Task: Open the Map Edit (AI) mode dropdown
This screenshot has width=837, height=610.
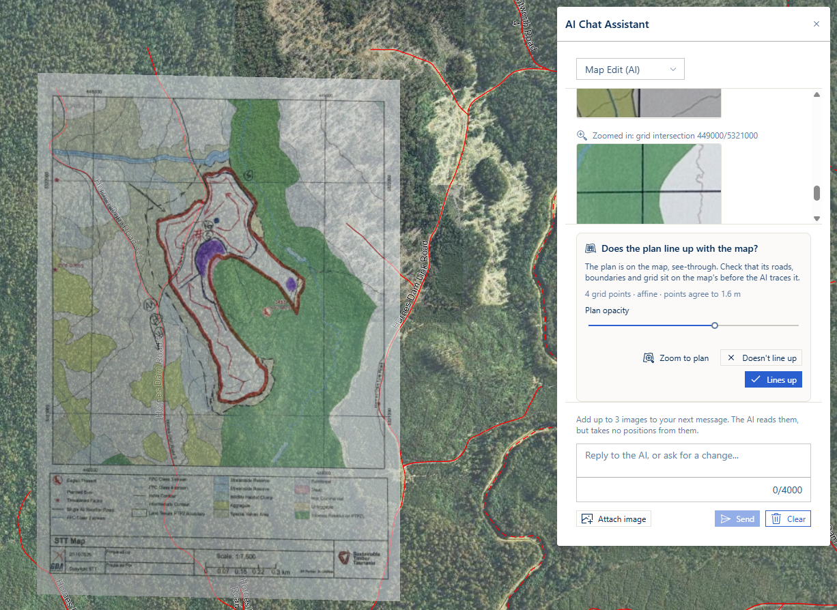Action: (630, 69)
